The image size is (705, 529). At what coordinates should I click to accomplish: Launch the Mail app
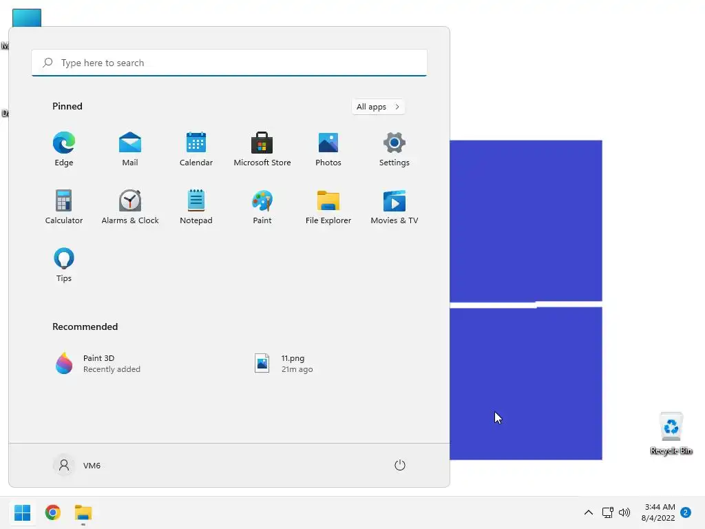point(130,149)
